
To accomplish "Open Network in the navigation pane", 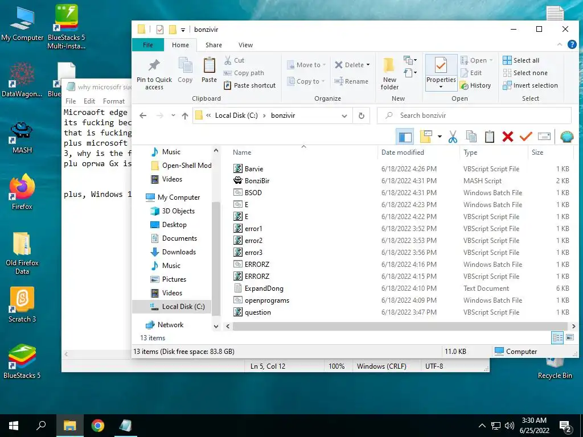I will (x=165, y=325).
